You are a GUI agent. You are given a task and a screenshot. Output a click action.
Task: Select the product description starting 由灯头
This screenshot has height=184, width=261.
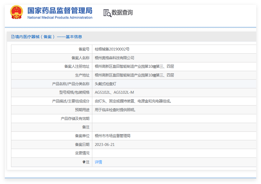coord(133,101)
